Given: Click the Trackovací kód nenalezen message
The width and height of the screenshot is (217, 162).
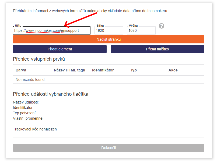Looking at the screenshot, I should 35,129.
